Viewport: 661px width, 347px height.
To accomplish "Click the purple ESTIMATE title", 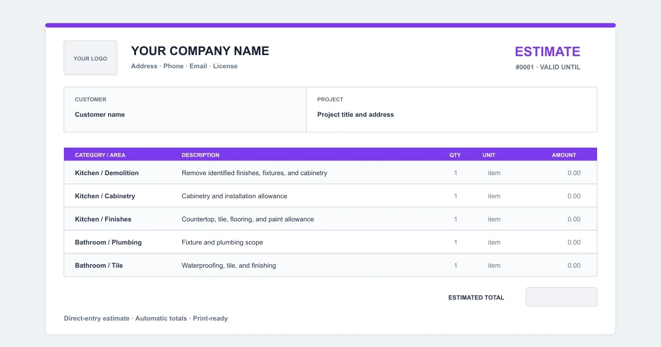I will 548,52.
